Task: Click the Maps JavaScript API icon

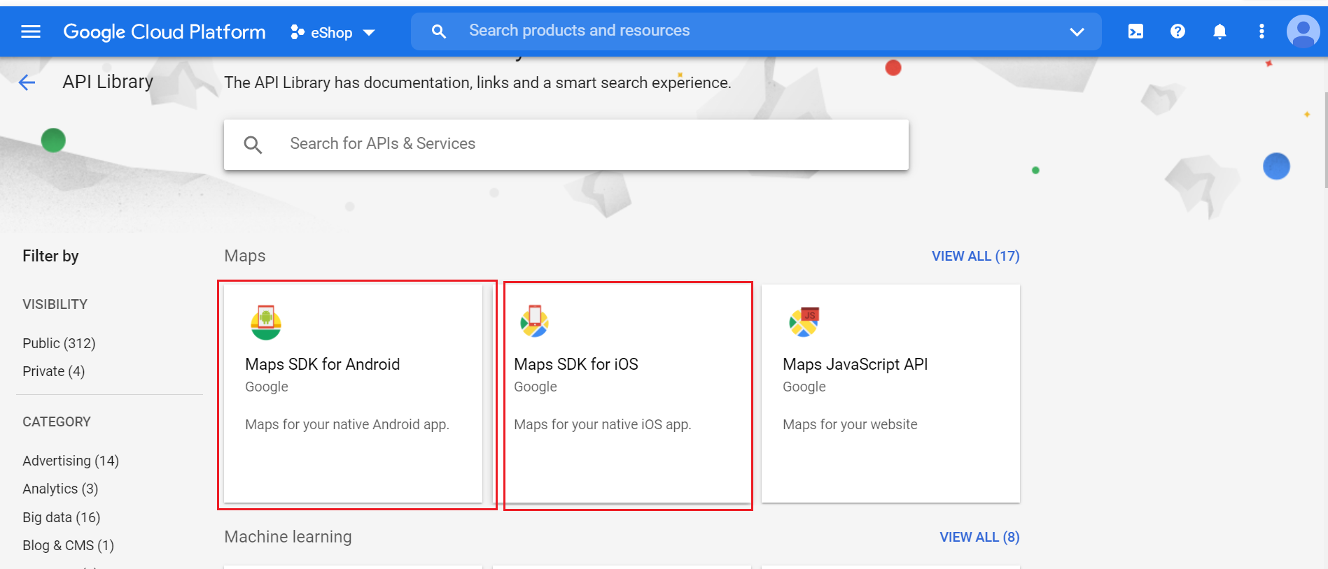Action: point(804,322)
